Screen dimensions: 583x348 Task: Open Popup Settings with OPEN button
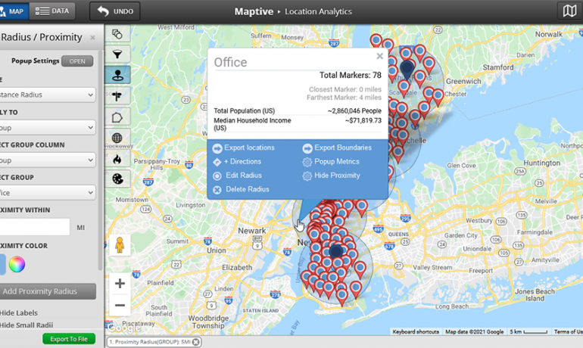77,61
